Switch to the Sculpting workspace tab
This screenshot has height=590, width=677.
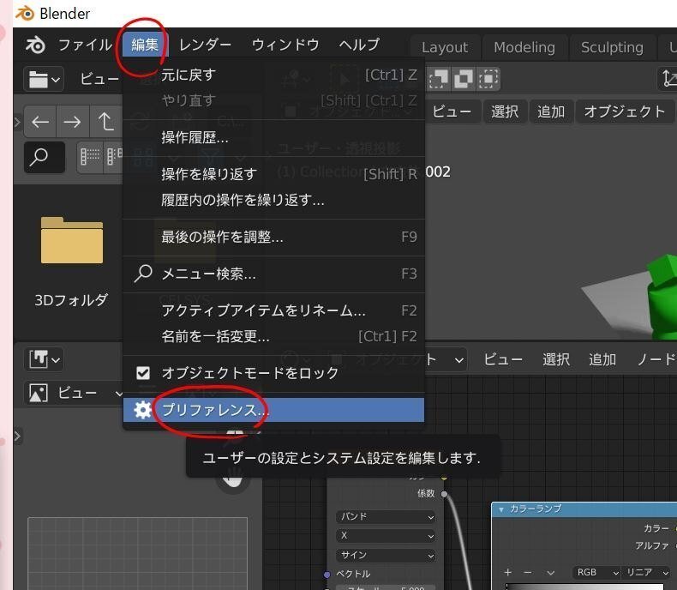[612, 47]
